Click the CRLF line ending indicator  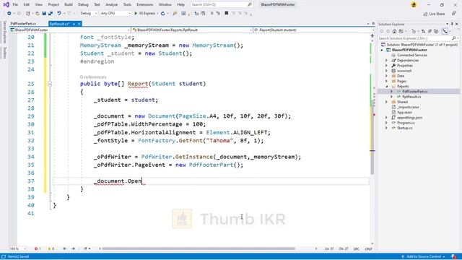pos(368,248)
